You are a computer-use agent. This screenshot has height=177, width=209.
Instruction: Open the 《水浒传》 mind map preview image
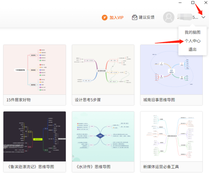click(103, 136)
